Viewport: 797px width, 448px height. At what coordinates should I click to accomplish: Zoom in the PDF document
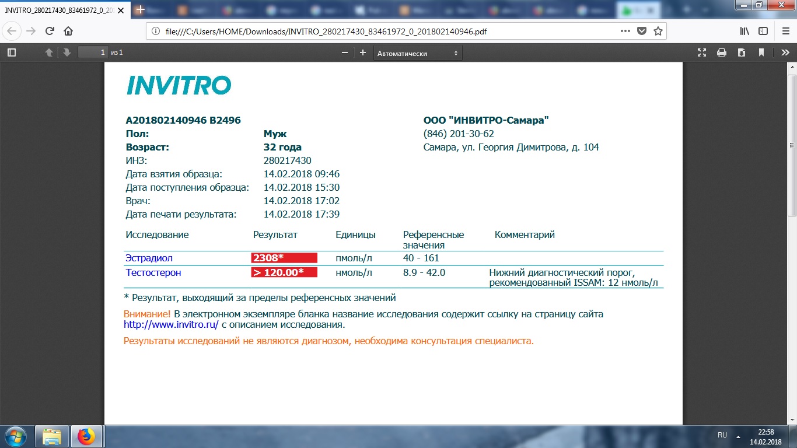coord(363,52)
